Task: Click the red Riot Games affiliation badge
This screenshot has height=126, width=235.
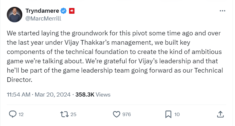Action: (x=72, y=11)
